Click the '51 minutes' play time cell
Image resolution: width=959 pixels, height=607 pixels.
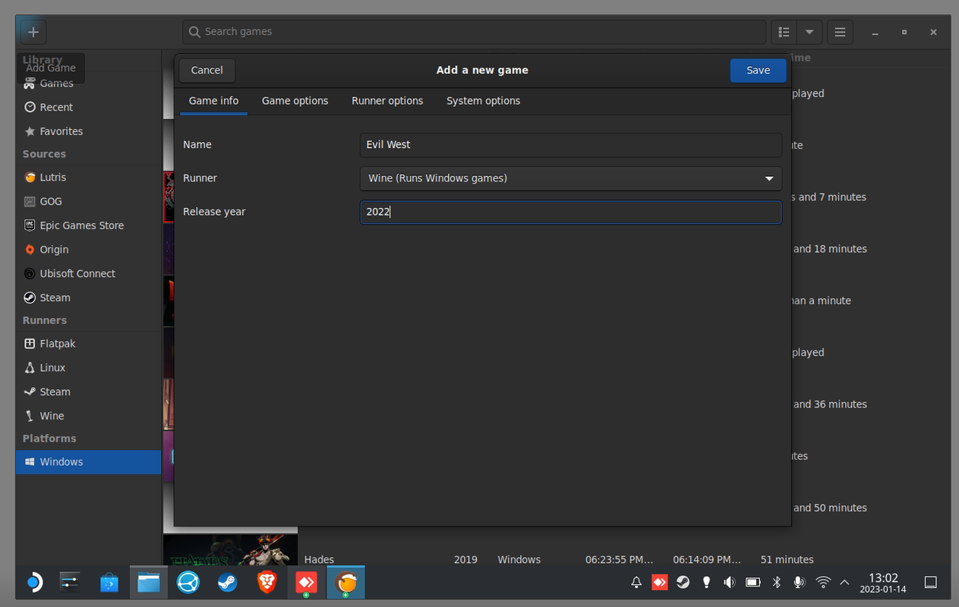(787, 560)
